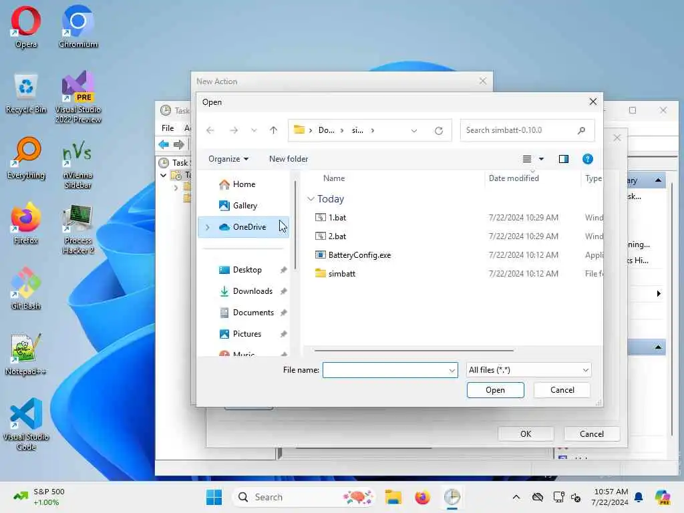This screenshot has height=513, width=684.
Task: Sort by Name column header
Action: tap(334, 178)
